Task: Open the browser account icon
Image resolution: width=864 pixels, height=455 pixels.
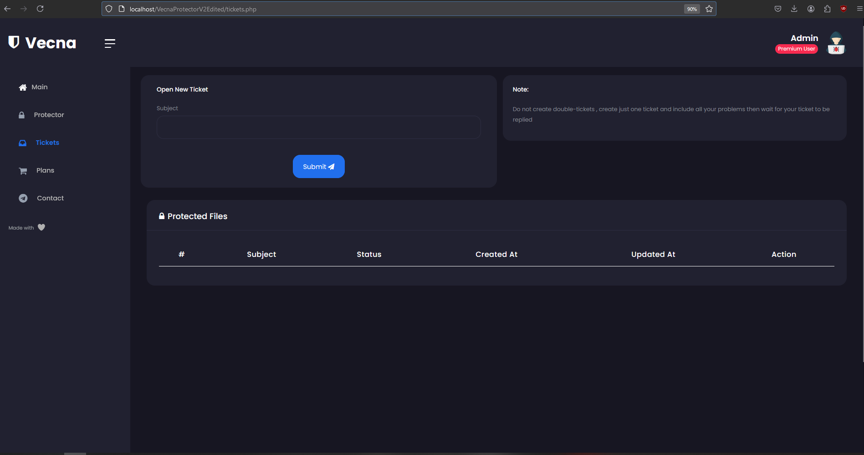Action: tap(811, 9)
